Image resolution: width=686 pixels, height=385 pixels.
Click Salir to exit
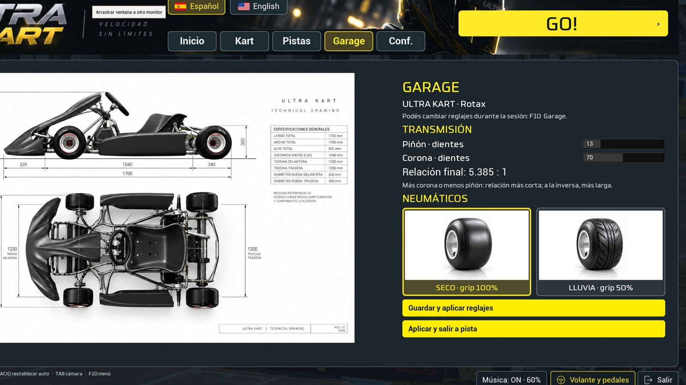pyautogui.click(x=658, y=379)
